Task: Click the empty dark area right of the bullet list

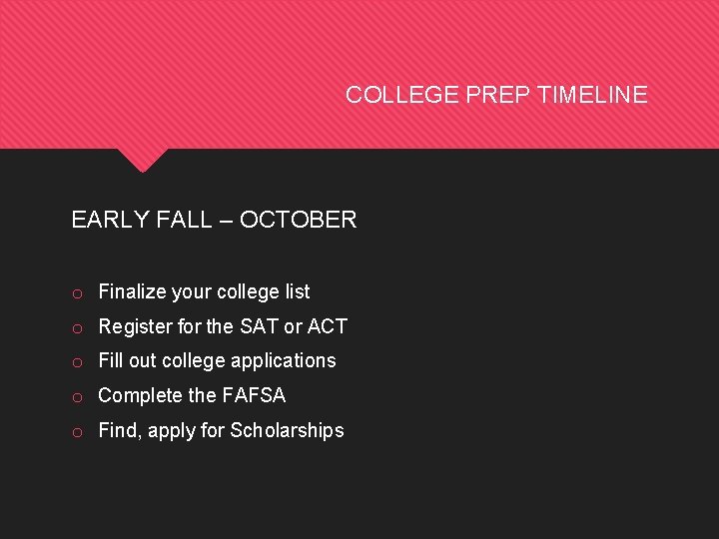Action: point(539,359)
